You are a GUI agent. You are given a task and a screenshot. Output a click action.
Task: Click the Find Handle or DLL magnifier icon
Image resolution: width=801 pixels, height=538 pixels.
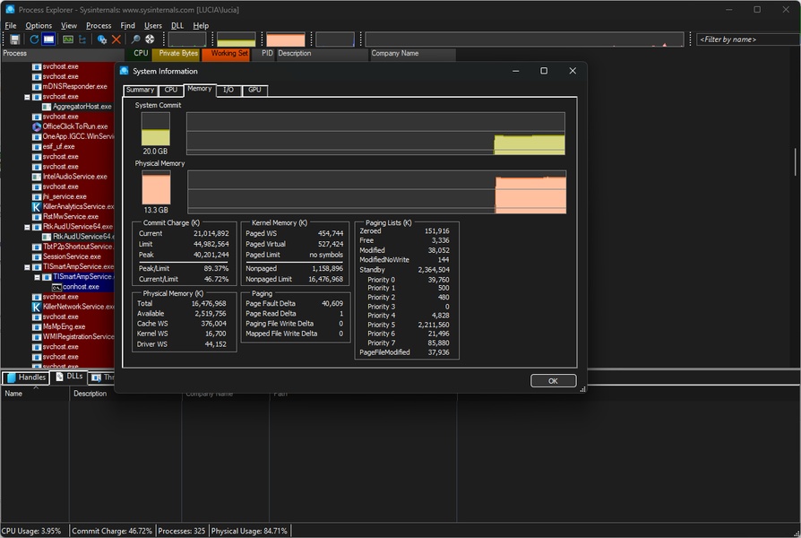(x=136, y=39)
